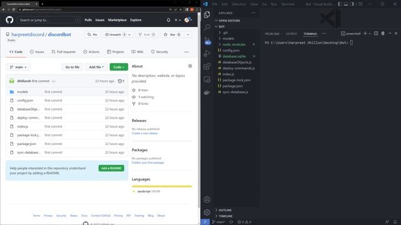Click the Go to file button
Screen dimensions: 401x225
[x=73, y=67]
